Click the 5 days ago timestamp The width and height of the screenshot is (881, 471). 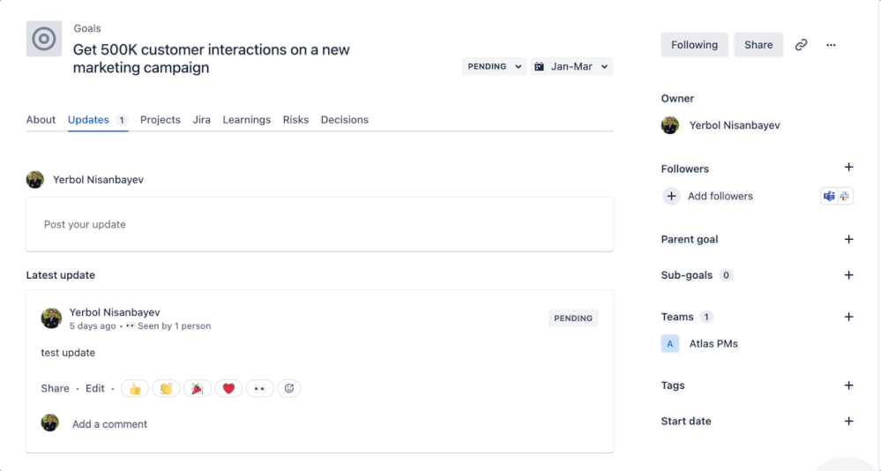click(x=92, y=326)
